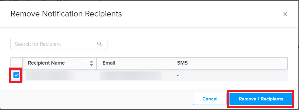299x110 pixels.
Task: Sort Recipient Name ascending with up arrow
Action: 91,62
